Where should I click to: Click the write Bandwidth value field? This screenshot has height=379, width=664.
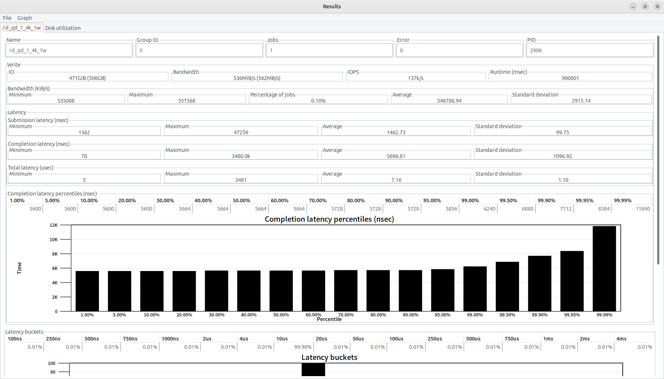click(257, 78)
